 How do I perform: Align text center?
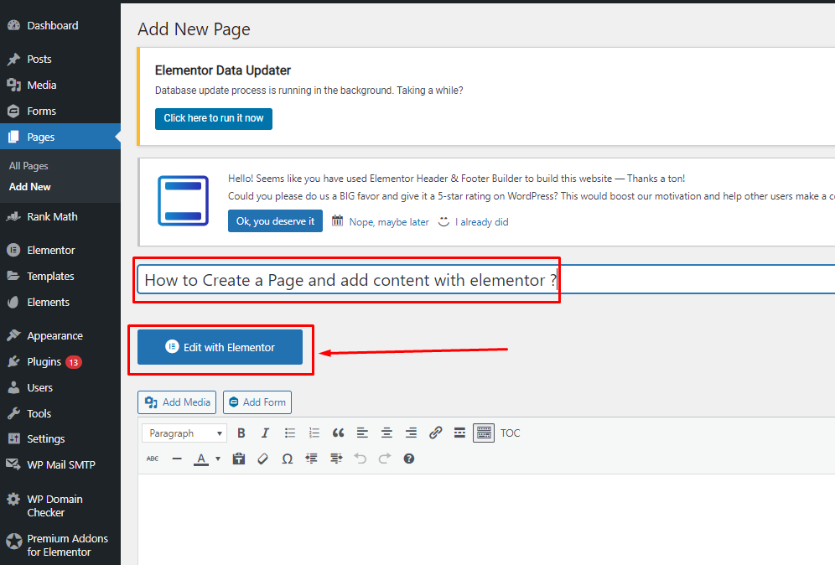pos(386,433)
